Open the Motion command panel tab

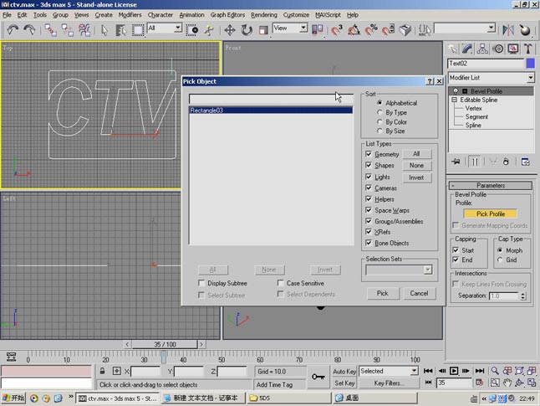pos(498,49)
